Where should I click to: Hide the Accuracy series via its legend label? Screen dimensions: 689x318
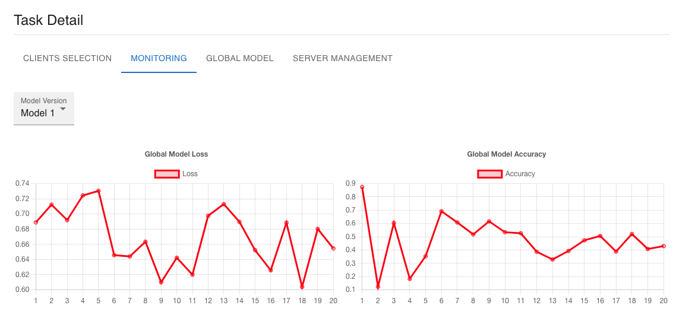click(520, 174)
